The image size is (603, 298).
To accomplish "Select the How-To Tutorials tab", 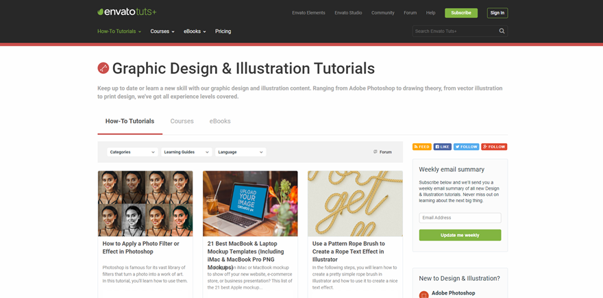I will coord(130,121).
